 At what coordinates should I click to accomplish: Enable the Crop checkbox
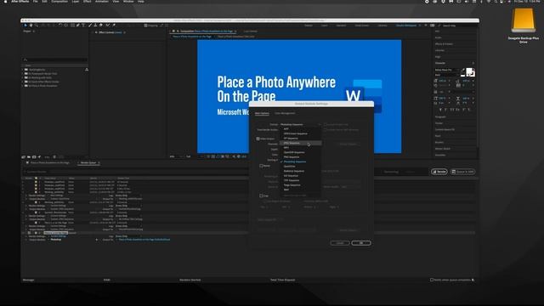[x=261, y=195]
